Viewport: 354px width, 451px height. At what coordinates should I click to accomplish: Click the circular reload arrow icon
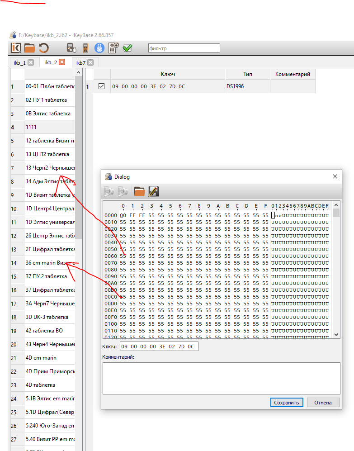(x=43, y=48)
